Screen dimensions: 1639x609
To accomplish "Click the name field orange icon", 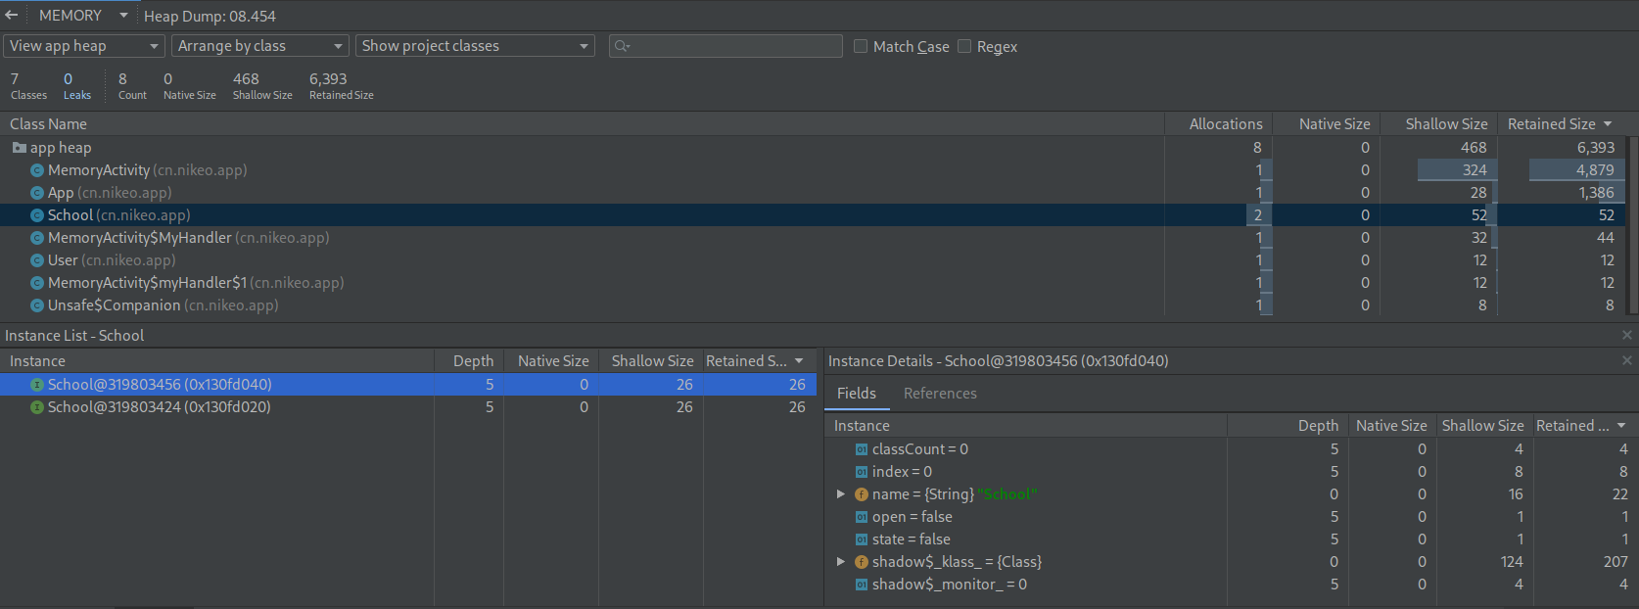I will coord(862,494).
